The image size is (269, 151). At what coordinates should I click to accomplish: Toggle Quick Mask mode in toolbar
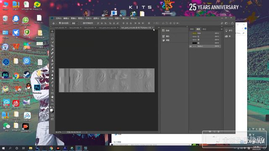[52, 115]
